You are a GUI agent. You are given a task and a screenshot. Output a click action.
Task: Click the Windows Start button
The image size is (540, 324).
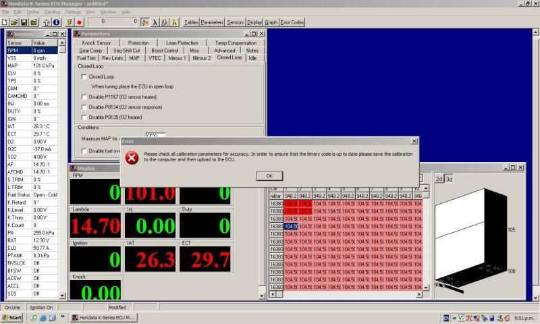coord(12,317)
